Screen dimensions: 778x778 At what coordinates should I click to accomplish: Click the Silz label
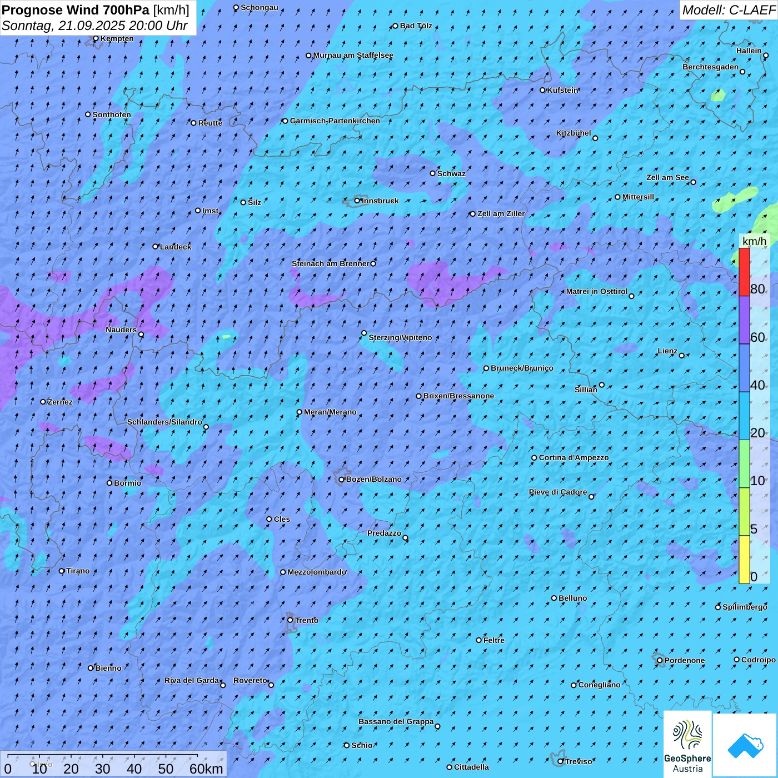[255, 202]
